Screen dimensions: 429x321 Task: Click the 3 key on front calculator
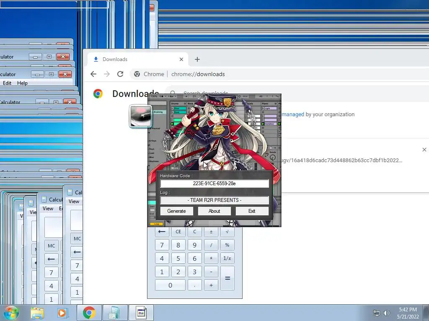click(194, 272)
